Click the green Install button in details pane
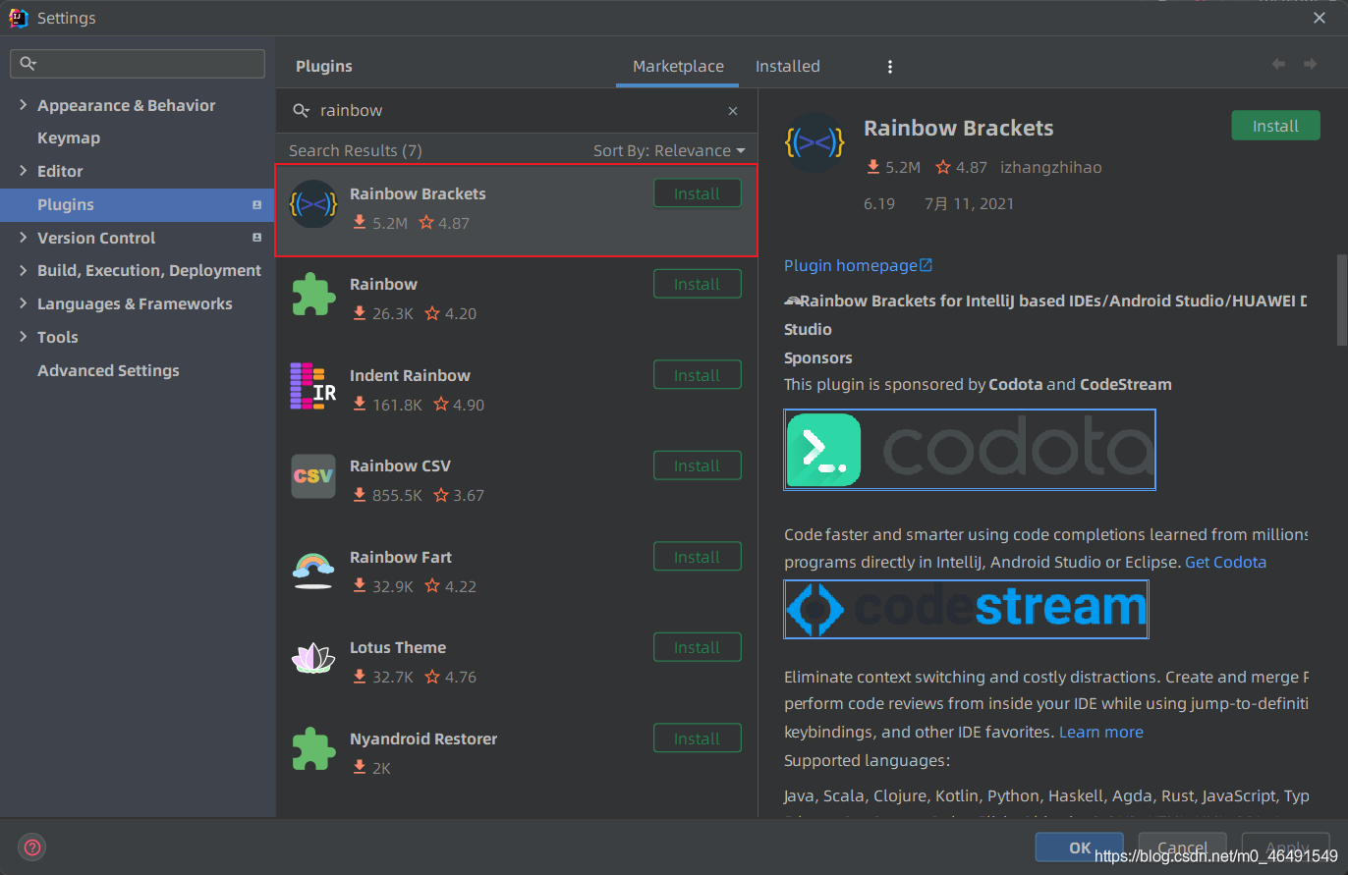 pos(1275,126)
